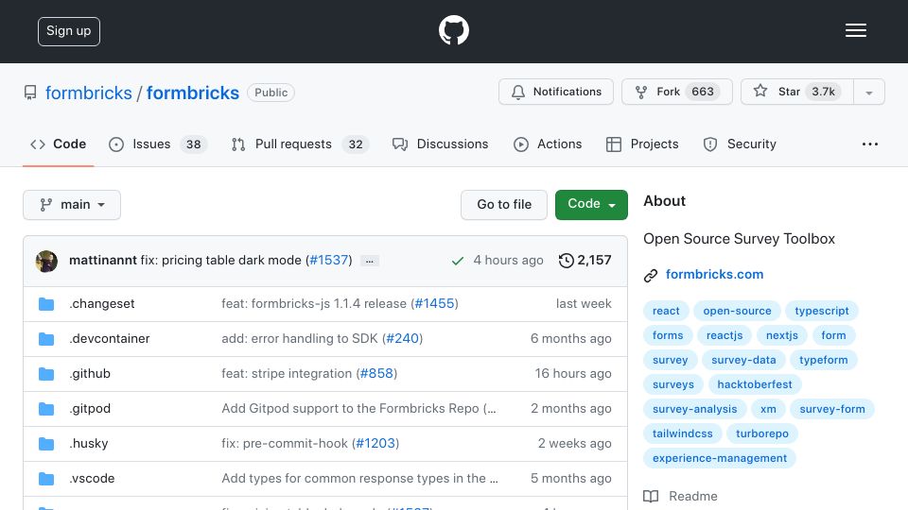Click the nextjs topic tag

point(782,335)
